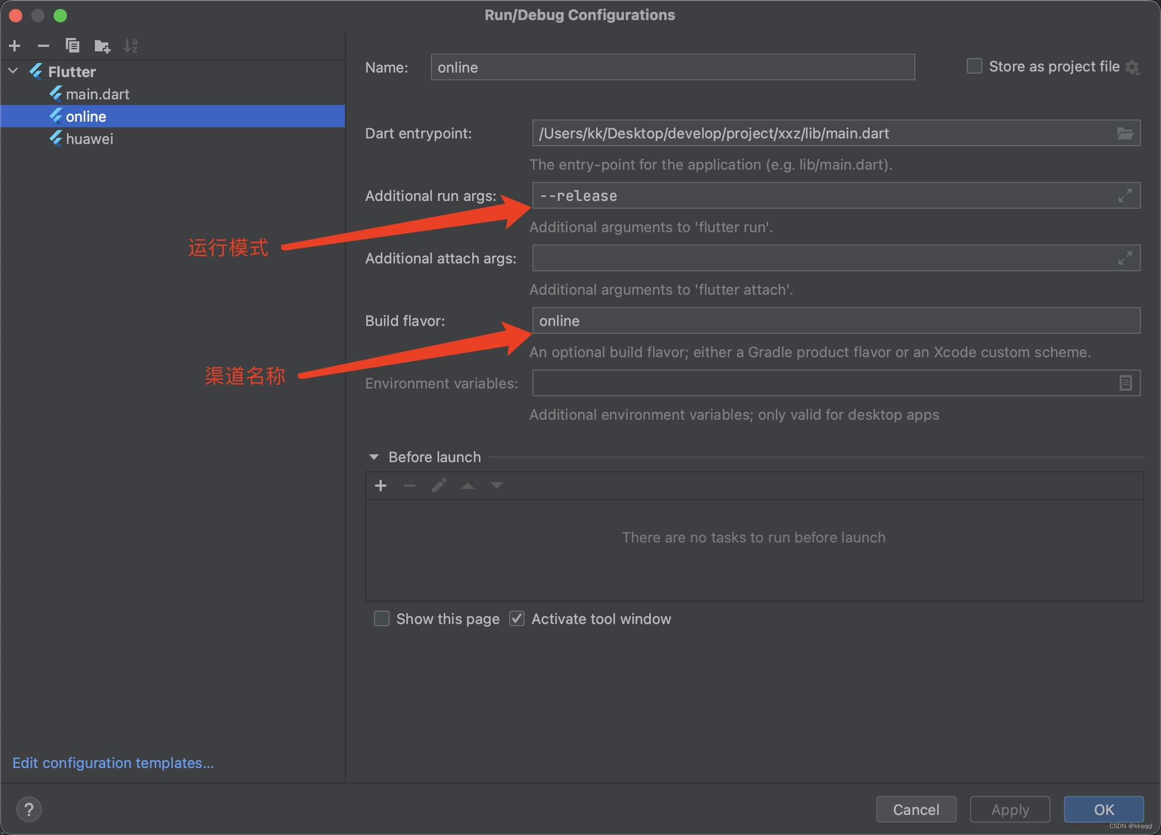This screenshot has height=835, width=1161.
Task: Collapse the Flutter configurations tree node
Action: click(x=13, y=71)
